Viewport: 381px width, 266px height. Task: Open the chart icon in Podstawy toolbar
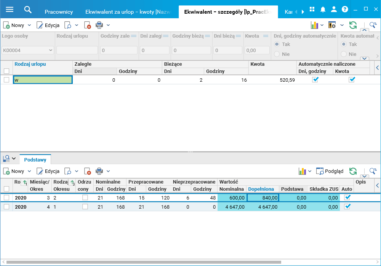point(303,171)
